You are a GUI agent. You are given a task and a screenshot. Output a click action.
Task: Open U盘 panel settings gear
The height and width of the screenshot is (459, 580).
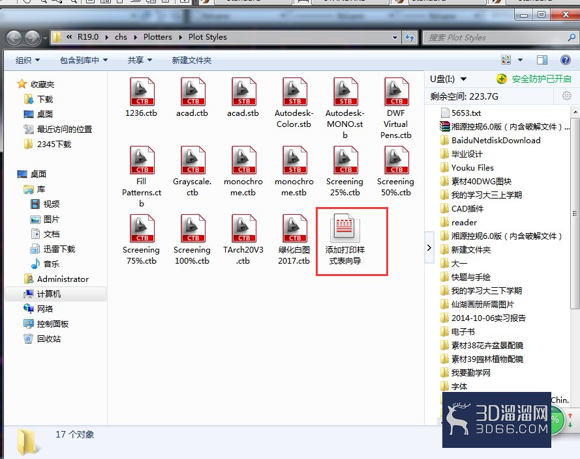567,96
